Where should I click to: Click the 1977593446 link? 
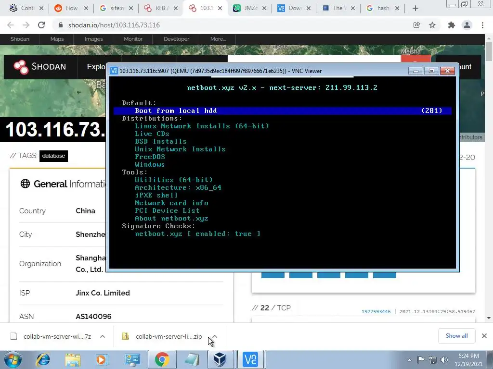pos(376,311)
